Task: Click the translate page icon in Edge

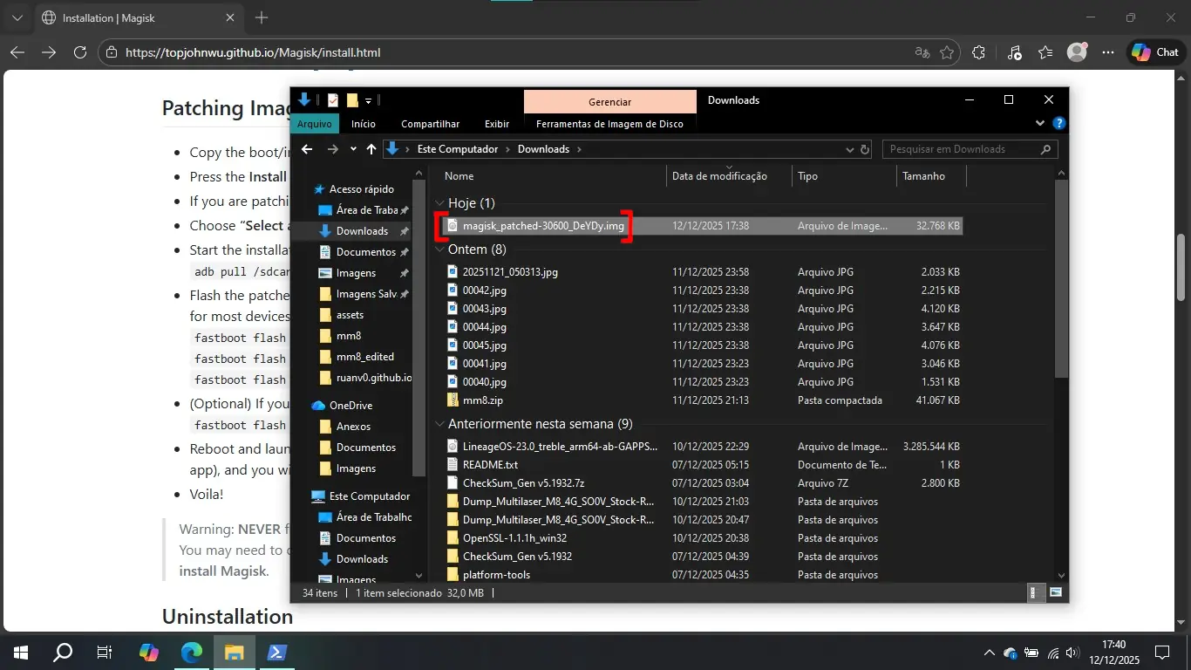Action: tap(922, 52)
